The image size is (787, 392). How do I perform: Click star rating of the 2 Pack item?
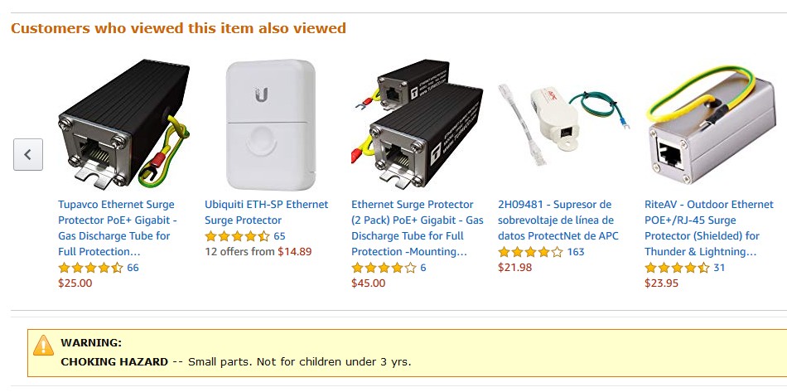click(x=384, y=268)
